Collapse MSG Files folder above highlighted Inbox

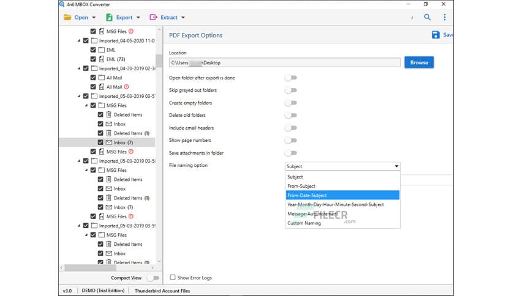pos(86,105)
